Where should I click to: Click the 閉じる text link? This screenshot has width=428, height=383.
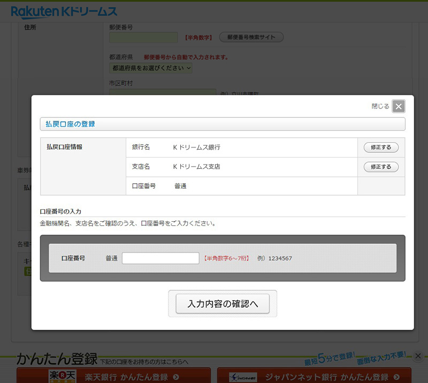click(380, 106)
